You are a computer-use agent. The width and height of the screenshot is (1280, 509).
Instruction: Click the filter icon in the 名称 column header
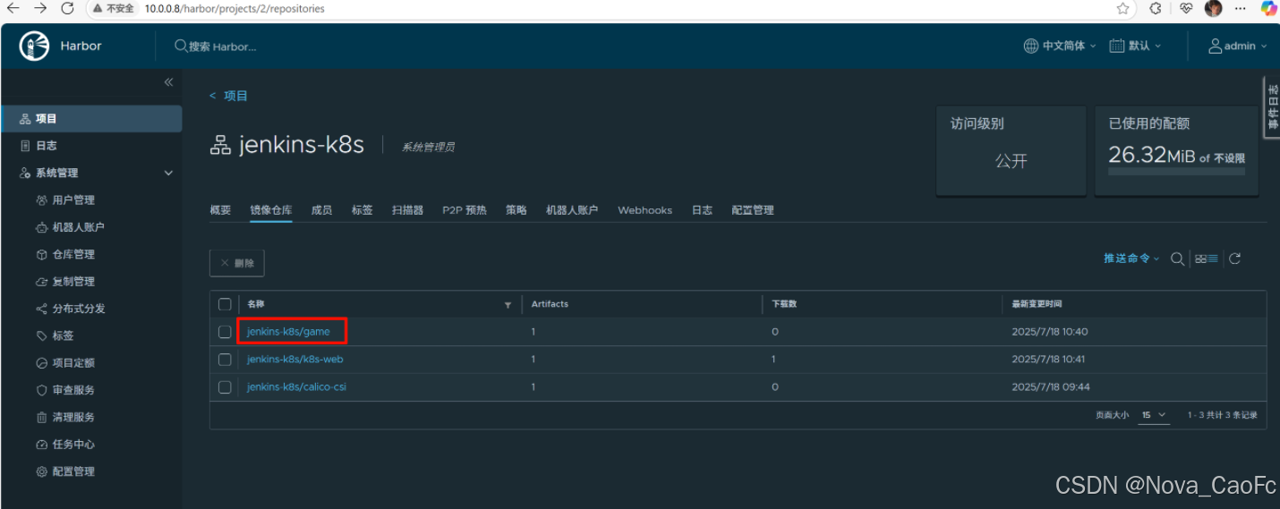508,305
